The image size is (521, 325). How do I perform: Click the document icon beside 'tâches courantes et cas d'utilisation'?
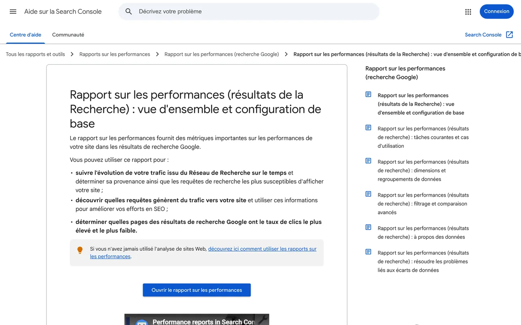[x=368, y=128]
